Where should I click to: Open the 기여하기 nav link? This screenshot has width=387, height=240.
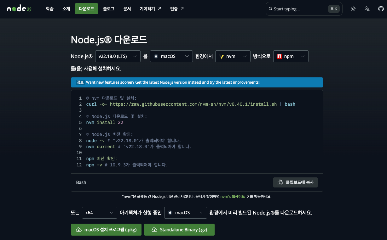[150, 9]
